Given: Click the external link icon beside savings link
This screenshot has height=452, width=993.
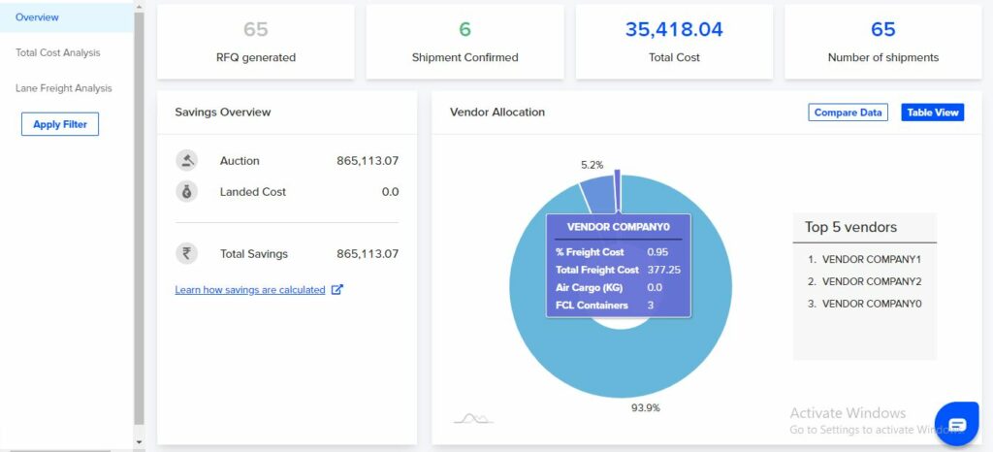Looking at the screenshot, I should tap(337, 290).
